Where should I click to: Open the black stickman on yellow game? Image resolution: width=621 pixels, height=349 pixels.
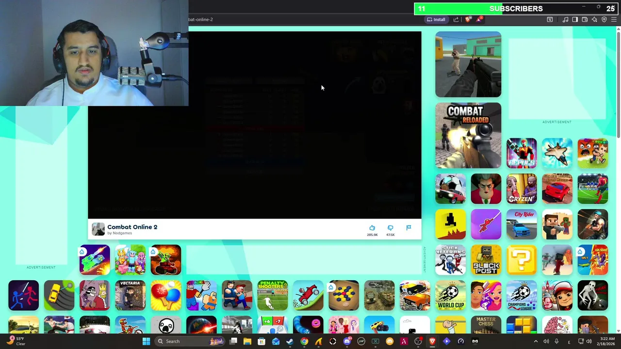click(x=451, y=224)
